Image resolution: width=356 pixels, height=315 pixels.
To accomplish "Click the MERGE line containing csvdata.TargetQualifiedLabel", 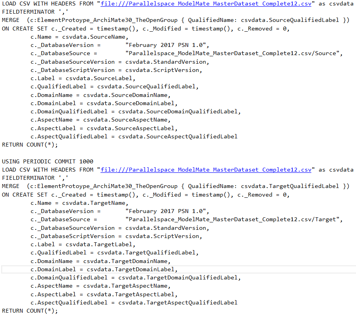I will [176, 186].
